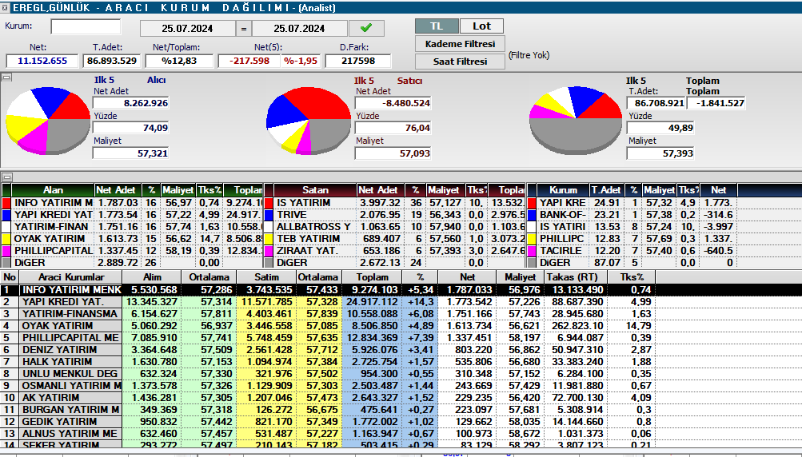Click blue swatch beside TRIVE
The image size is (802, 457).
269,215
